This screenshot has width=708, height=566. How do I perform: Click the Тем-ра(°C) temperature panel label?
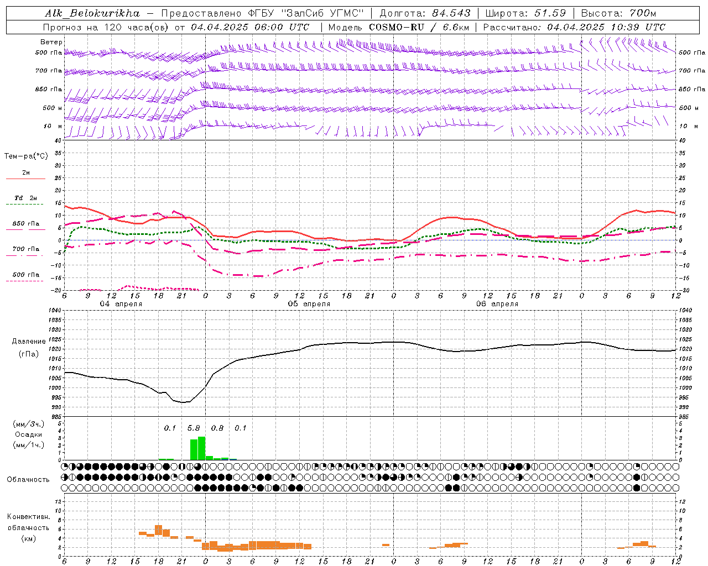point(26,156)
